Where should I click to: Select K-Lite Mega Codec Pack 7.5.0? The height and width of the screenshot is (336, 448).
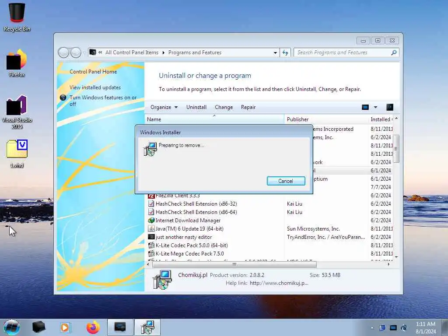269,253
